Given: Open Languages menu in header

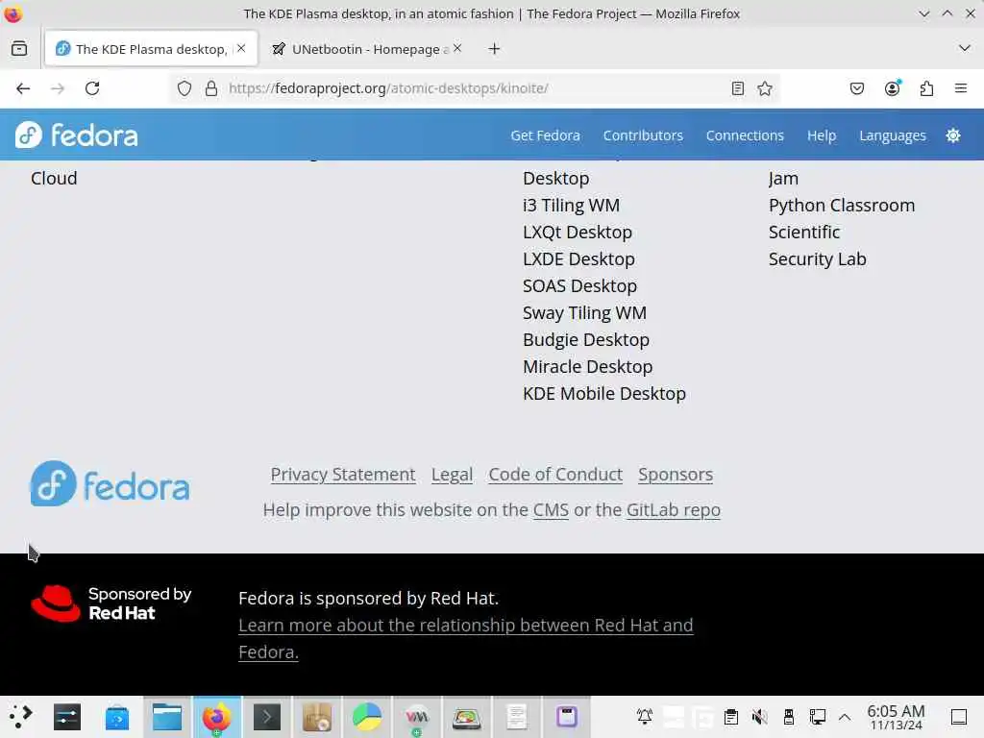Looking at the screenshot, I should [893, 135].
